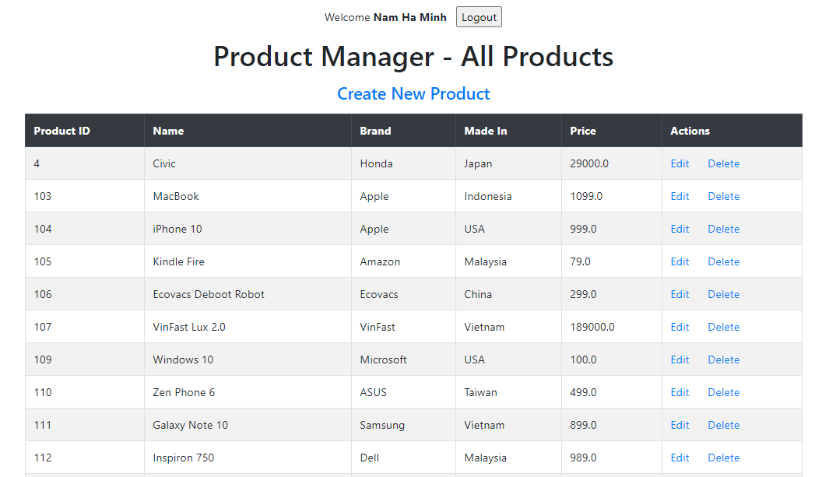The height and width of the screenshot is (477, 822).
Task: Click the Indonesia cell
Action: 508,196
